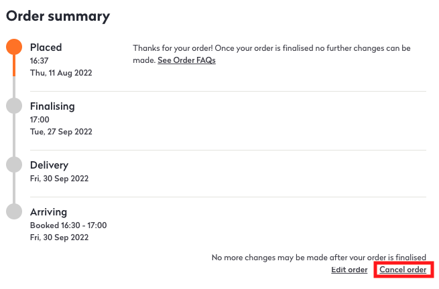Click the Order summary heading
Image resolution: width=439 pixels, height=289 pixels.
pyautogui.click(x=58, y=16)
